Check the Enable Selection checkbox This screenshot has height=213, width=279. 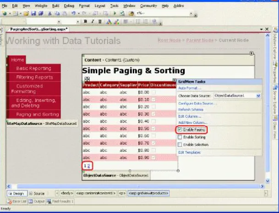[x=180, y=145]
